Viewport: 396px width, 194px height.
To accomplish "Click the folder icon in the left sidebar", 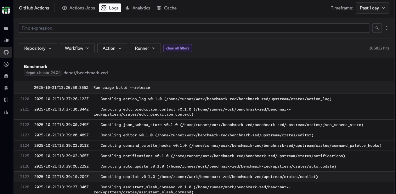I will click(6, 28).
